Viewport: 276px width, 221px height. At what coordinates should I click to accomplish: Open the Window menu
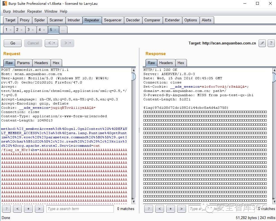click(x=51, y=12)
